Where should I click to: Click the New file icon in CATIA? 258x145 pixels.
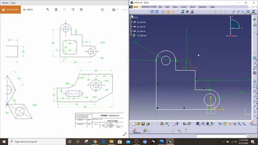[x=133, y=124]
